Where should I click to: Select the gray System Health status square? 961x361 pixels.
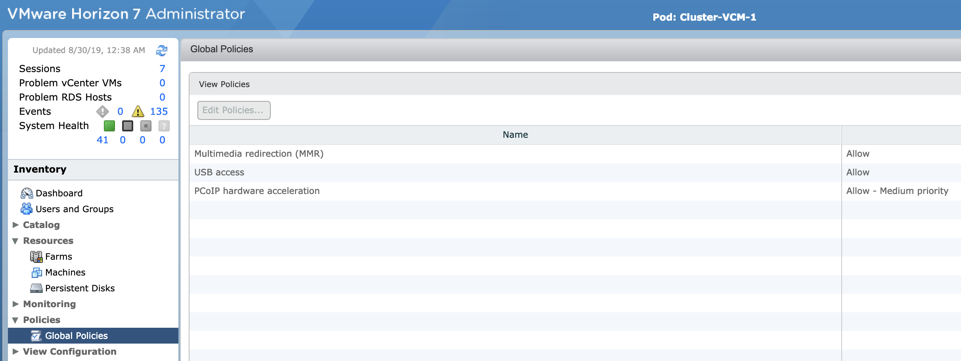[128, 126]
